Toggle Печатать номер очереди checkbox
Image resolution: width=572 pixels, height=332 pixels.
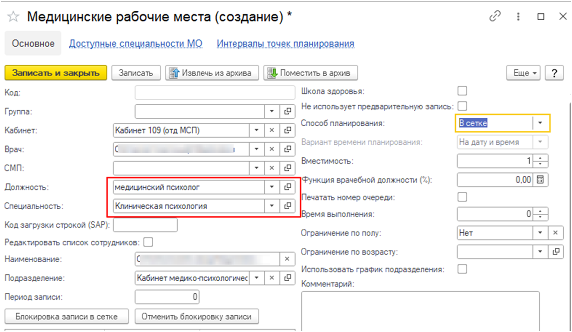click(x=463, y=197)
